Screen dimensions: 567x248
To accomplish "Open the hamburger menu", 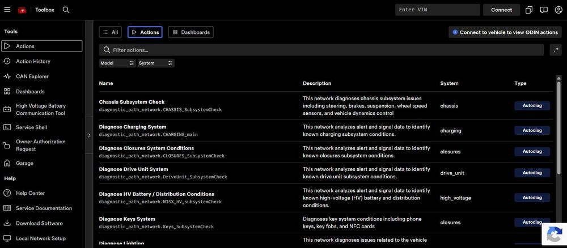I will (7, 10).
